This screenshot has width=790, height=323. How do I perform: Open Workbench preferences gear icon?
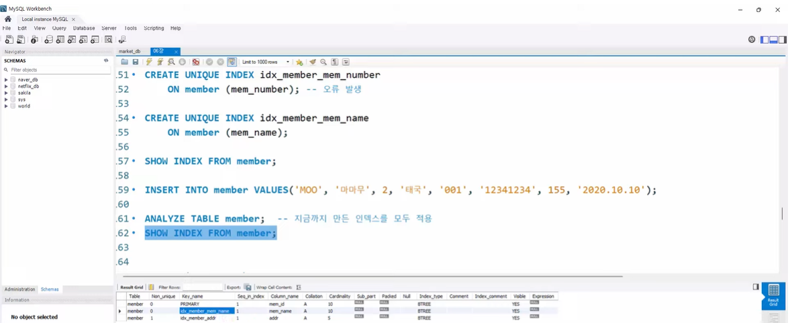click(752, 40)
